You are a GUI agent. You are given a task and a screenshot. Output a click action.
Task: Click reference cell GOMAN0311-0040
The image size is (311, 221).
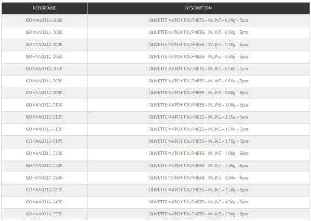(44, 45)
